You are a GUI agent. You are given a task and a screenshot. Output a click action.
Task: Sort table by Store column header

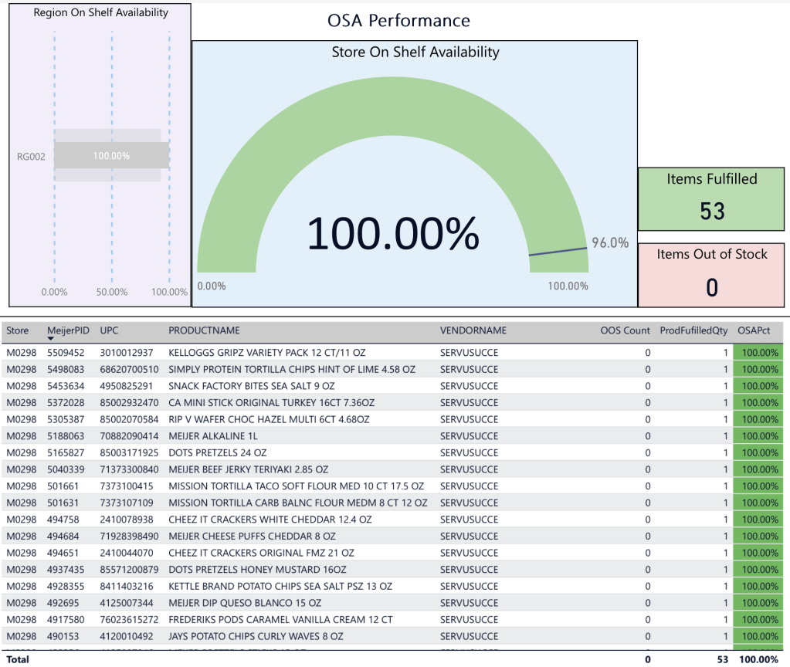18,330
